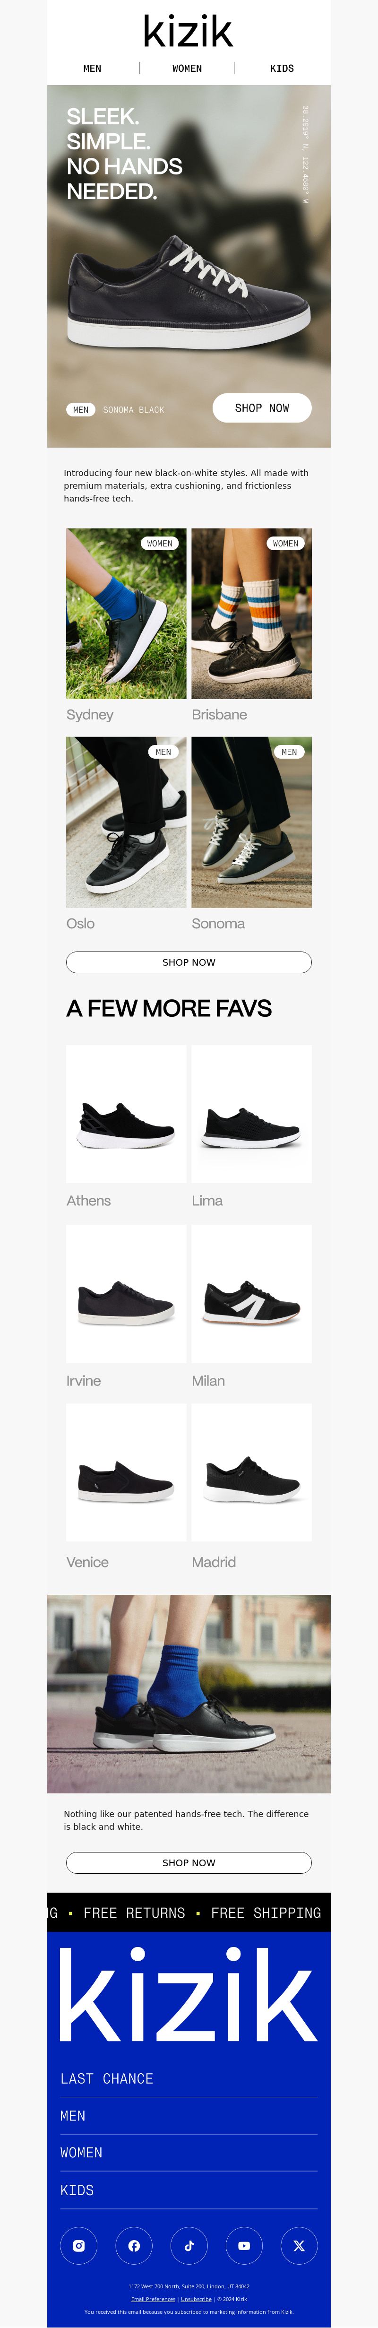Image resolution: width=378 pixels, height=2328 pixels.
Task: View the Milan shoe product image
Action: click(x=251, y=1294)
